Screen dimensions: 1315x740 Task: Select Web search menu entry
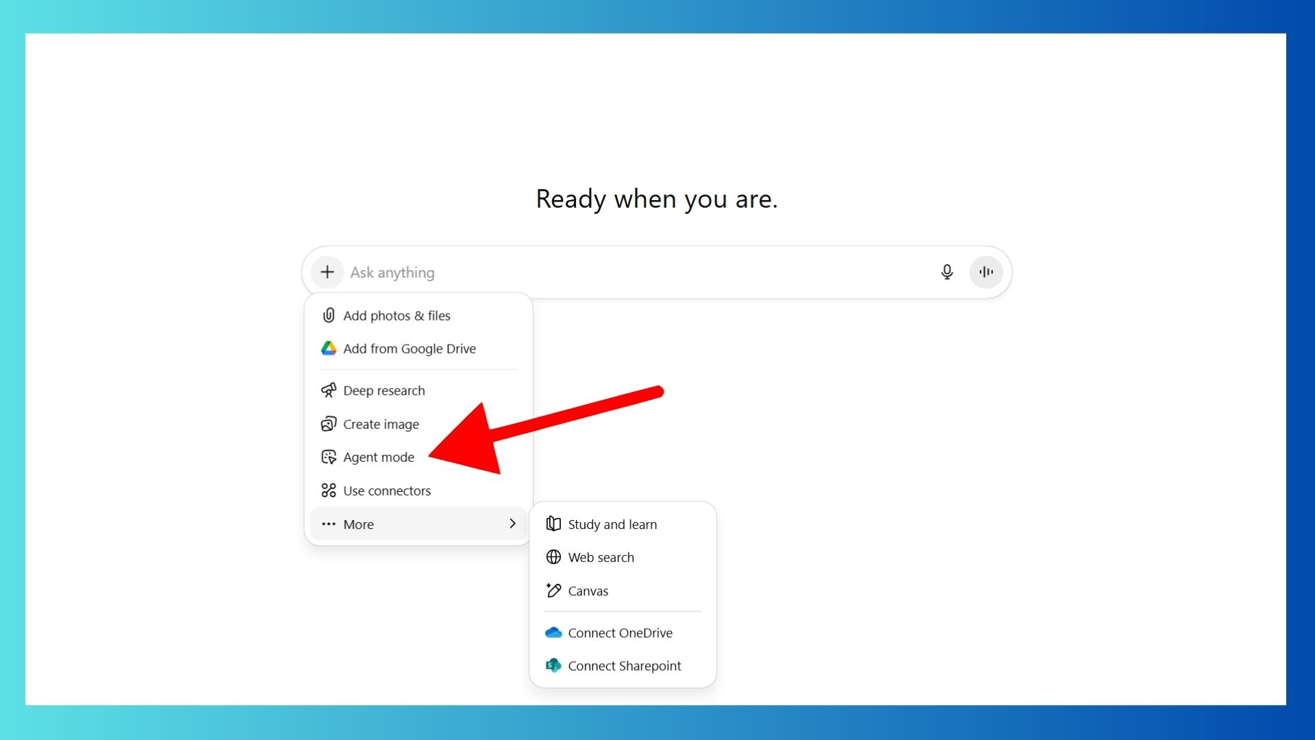(x=601, y=558)
